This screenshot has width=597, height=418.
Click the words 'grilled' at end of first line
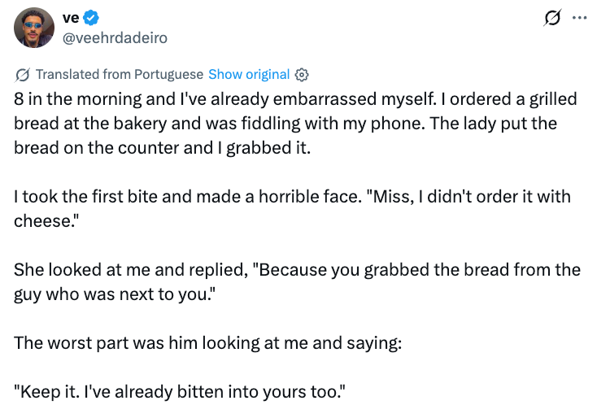pyautogui.click(x=553, y=99)
